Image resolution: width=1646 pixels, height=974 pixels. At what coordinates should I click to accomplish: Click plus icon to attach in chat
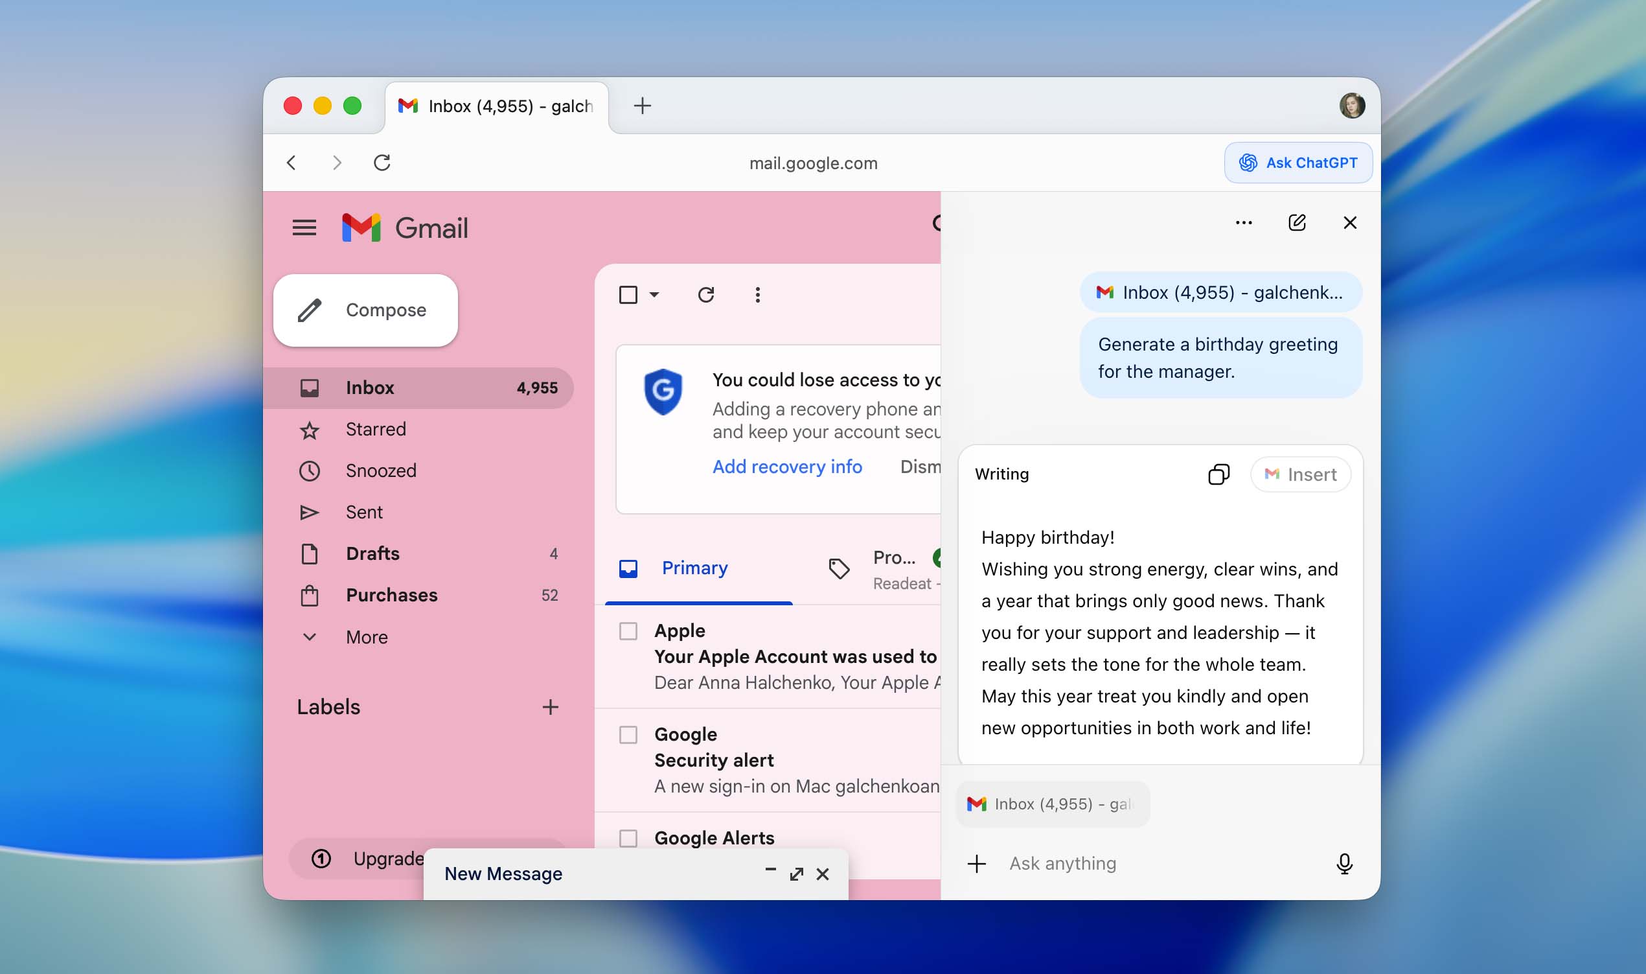(x=976, y=863)
